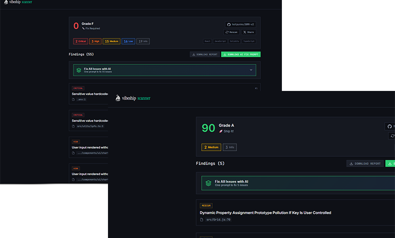Expand the Fix All Issues chevron in Grade F window
This screenshot has height=238, width=395.
(x=251, y=70)
